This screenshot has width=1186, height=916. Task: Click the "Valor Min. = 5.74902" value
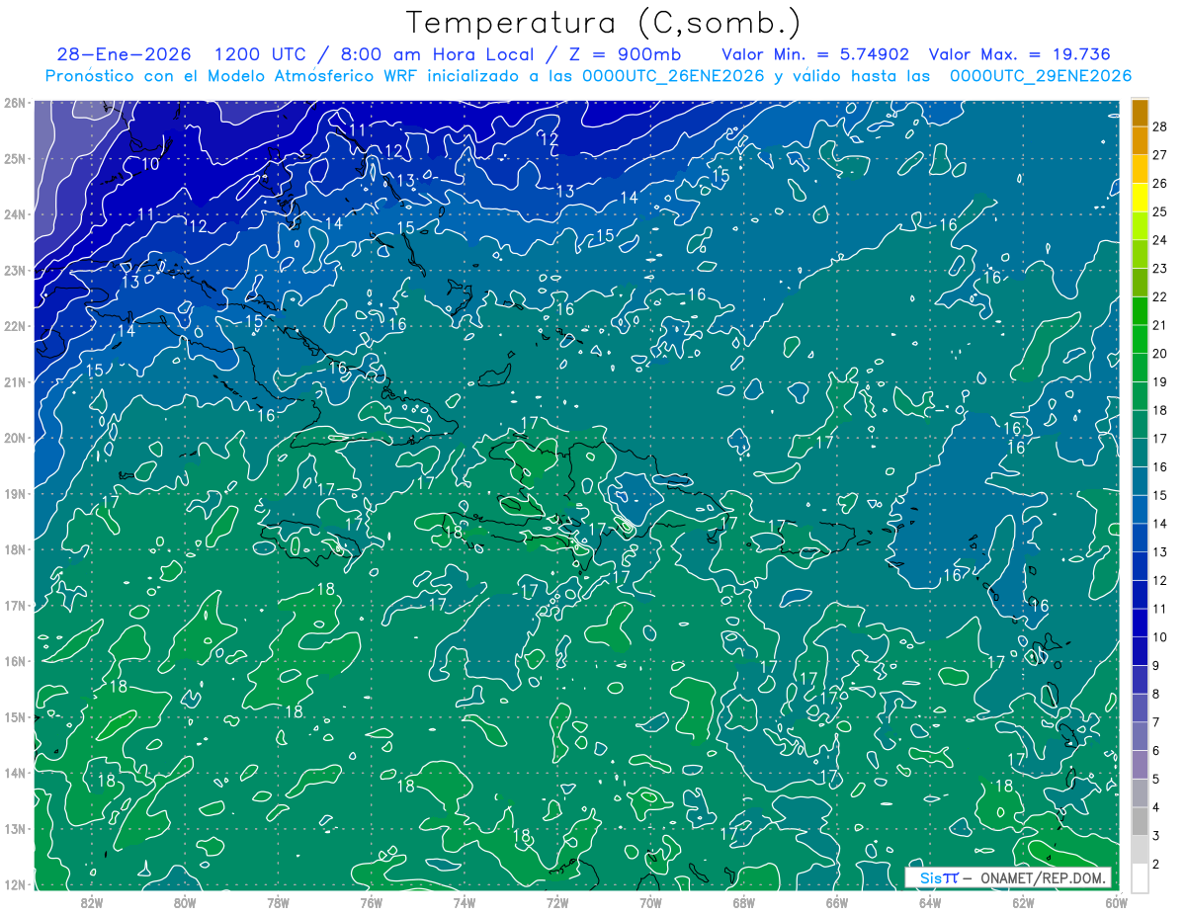point(815,54)
